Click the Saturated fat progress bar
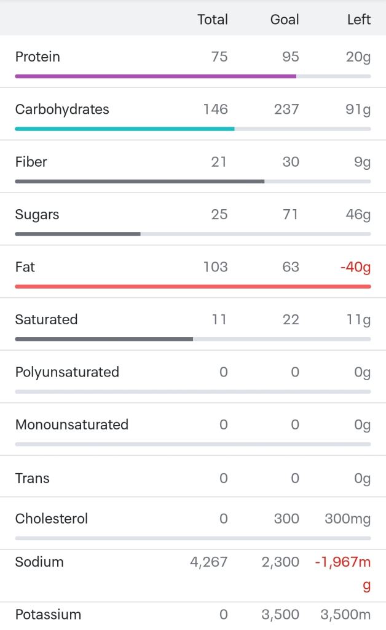This screenshot has height=630, width=386. (104, 339)
